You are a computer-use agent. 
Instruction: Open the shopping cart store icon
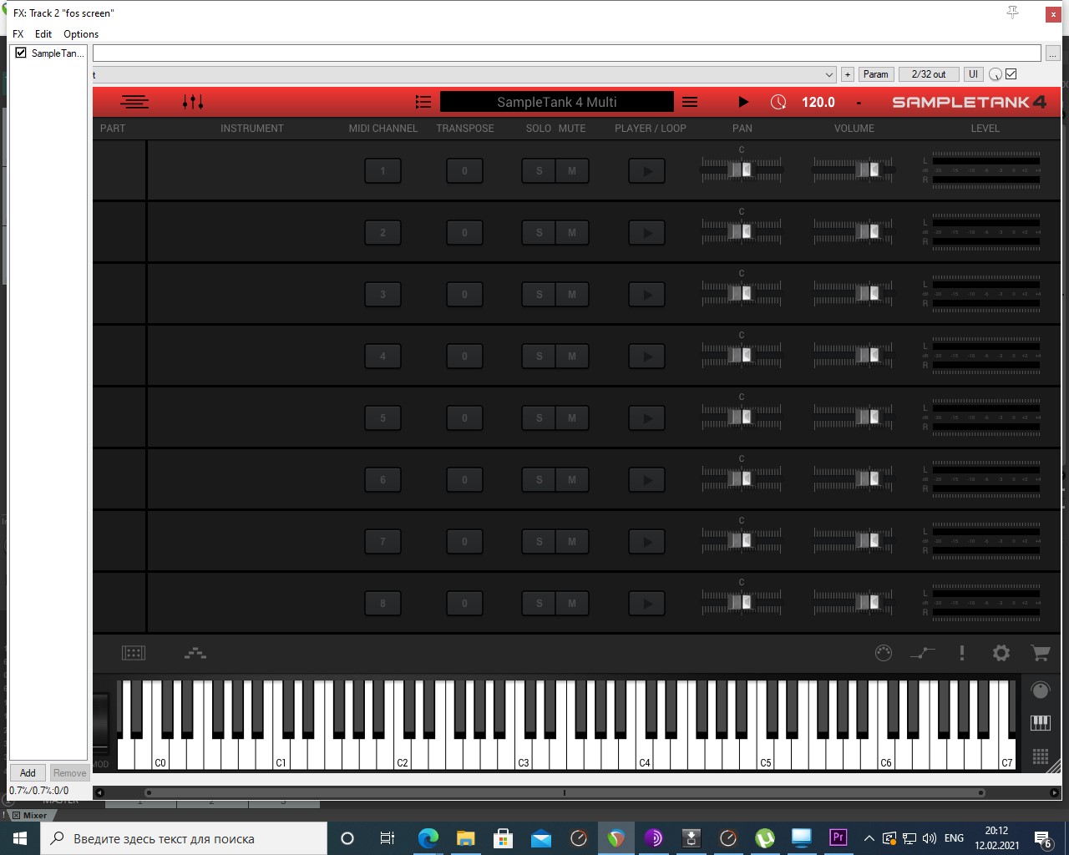pos(1041,653)
